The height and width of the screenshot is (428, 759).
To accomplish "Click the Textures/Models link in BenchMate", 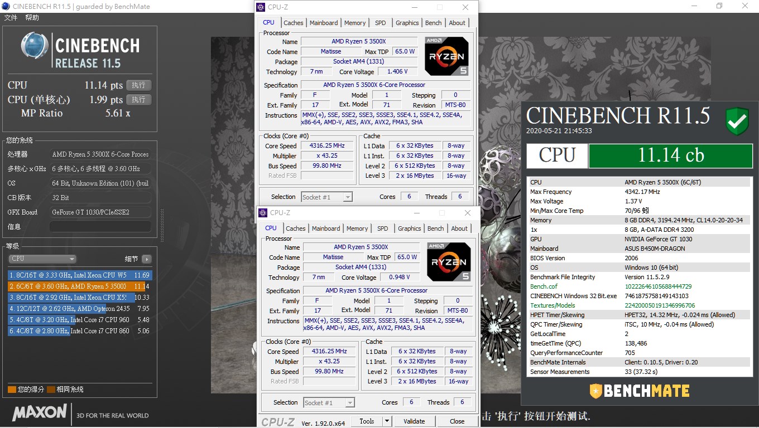I will [553, 305].
